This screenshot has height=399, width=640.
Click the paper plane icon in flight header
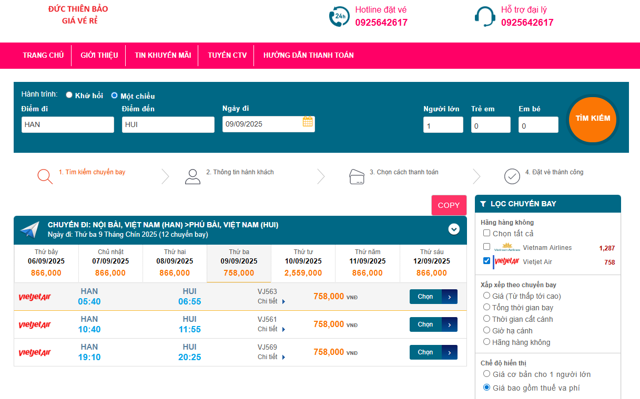point(30,229)
